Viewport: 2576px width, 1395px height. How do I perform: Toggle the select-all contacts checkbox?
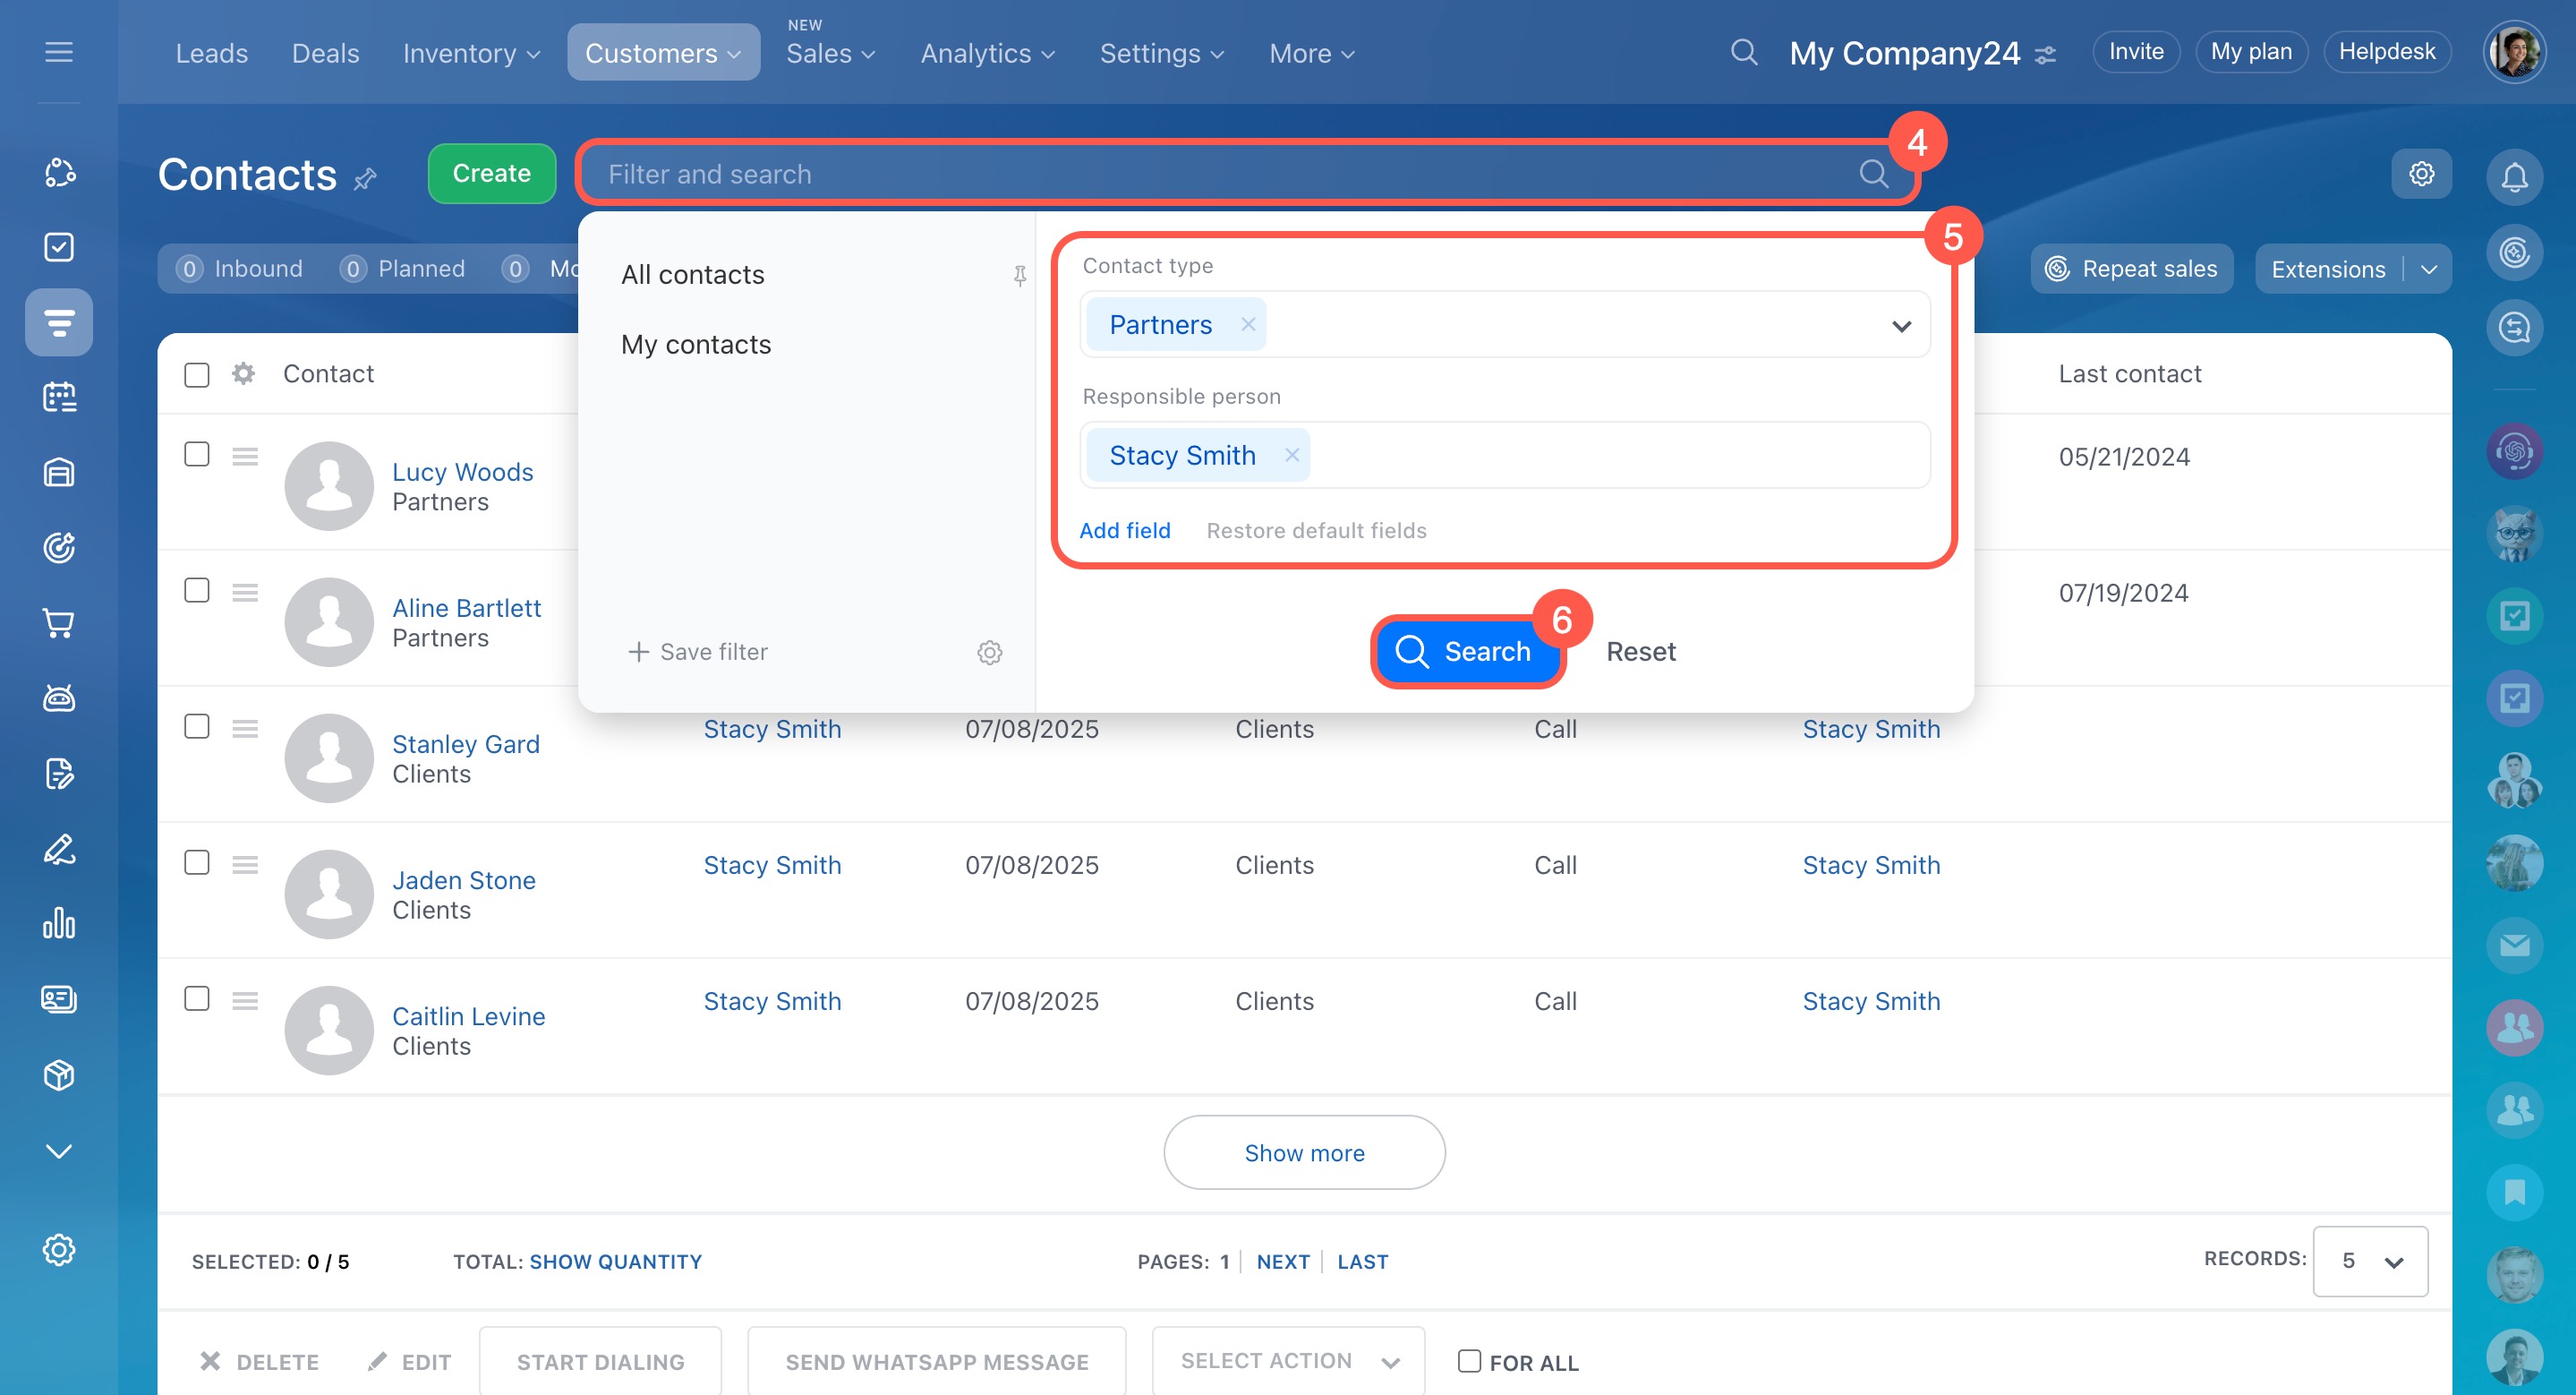click(197, 375)
